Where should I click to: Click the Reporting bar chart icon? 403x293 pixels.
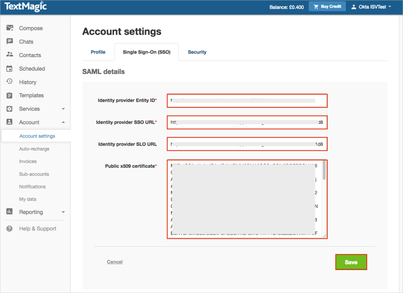[10, 212]
